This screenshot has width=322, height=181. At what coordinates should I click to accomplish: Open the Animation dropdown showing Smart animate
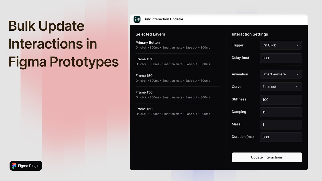[281, 74]
